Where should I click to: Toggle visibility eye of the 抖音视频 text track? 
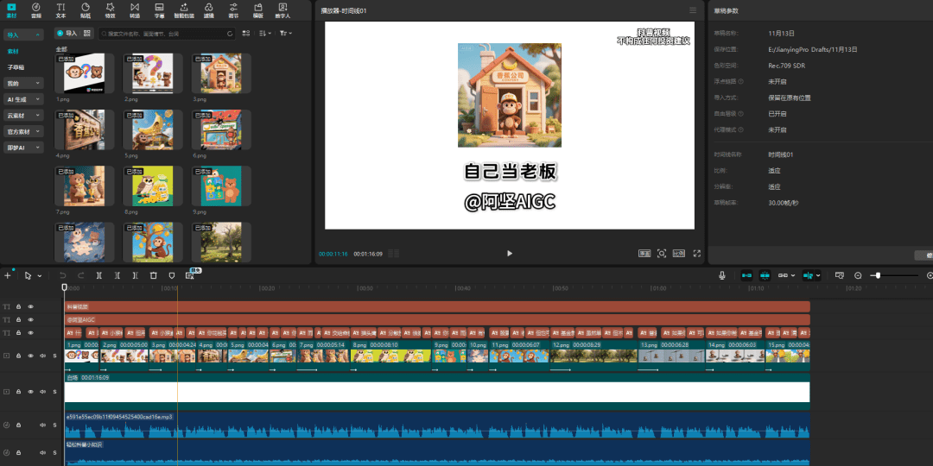pyautogui.click(x=30, y=306)
